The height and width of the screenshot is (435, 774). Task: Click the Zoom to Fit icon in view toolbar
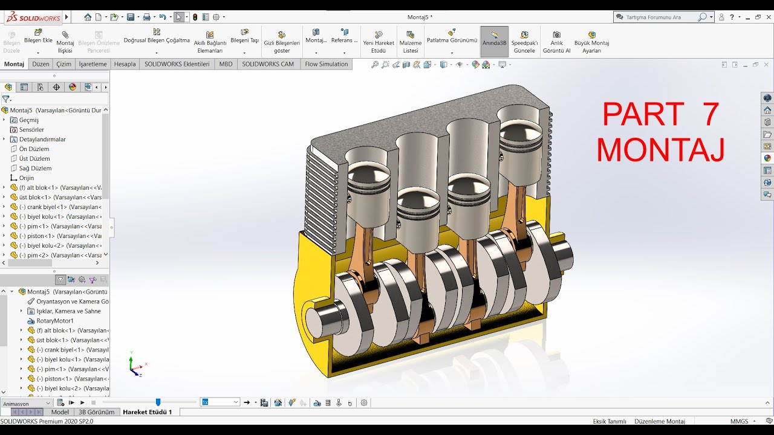(x=375, y=65)
